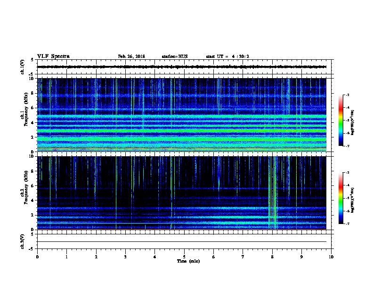
Task: Click the ch.3(V) waveform axis label
Action: (x=22, y=241)
